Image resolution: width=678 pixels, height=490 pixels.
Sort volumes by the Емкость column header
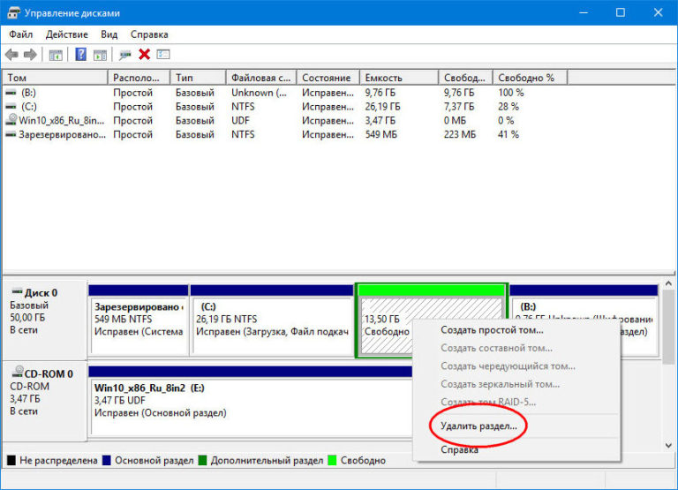pyautogui.click(x=383, y=78)
